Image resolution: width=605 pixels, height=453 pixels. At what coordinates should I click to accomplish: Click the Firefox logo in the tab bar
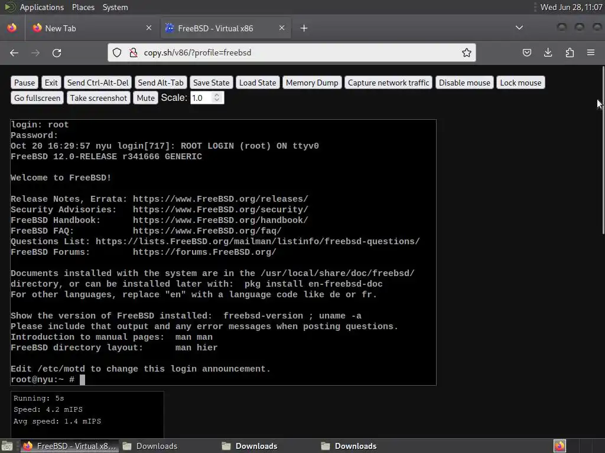click(x=12, y=28)
